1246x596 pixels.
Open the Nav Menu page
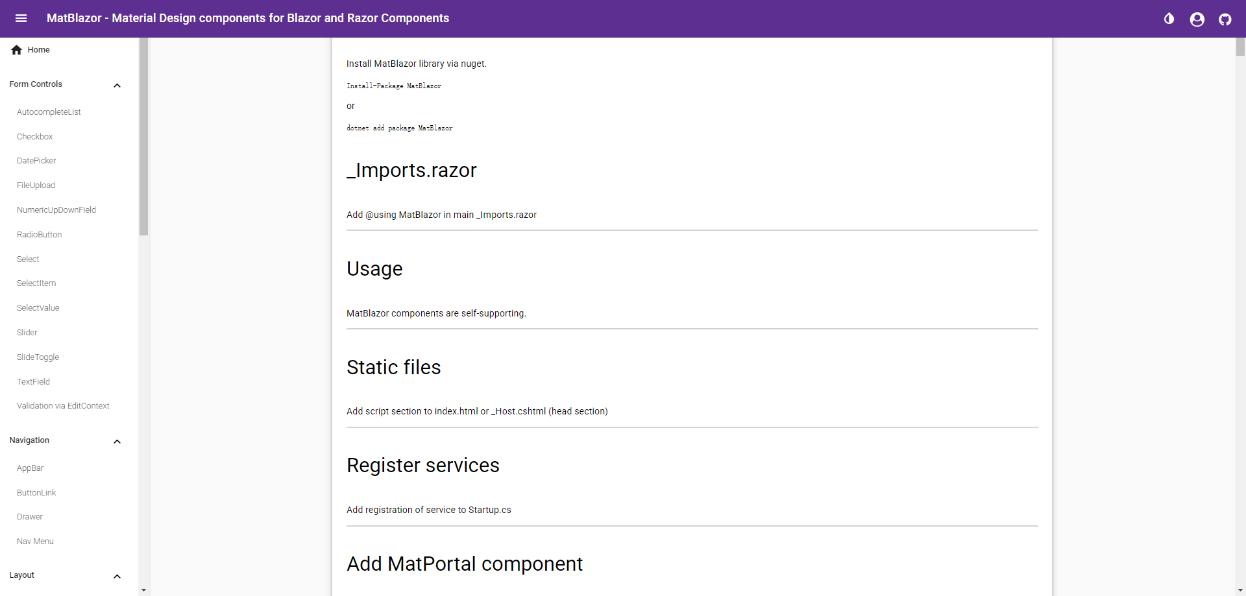click(35, 542)
